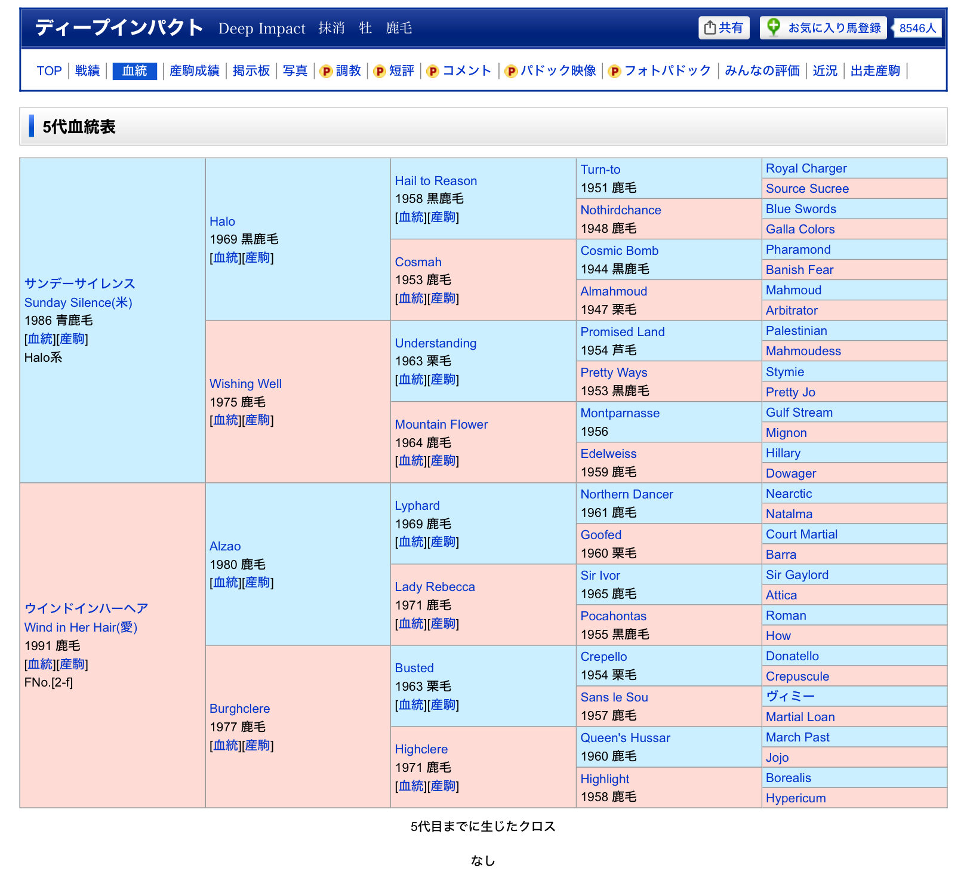The image size is (967, 874).
Task: Open premium パドック映像 video tab
Action: [550, 71]
